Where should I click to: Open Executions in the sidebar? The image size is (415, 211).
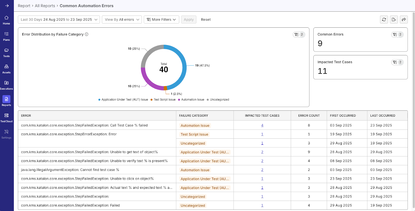click(x=6, y=85)
